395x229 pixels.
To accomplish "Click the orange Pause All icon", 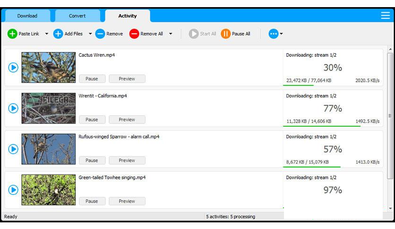I will [x=225, y=34].
